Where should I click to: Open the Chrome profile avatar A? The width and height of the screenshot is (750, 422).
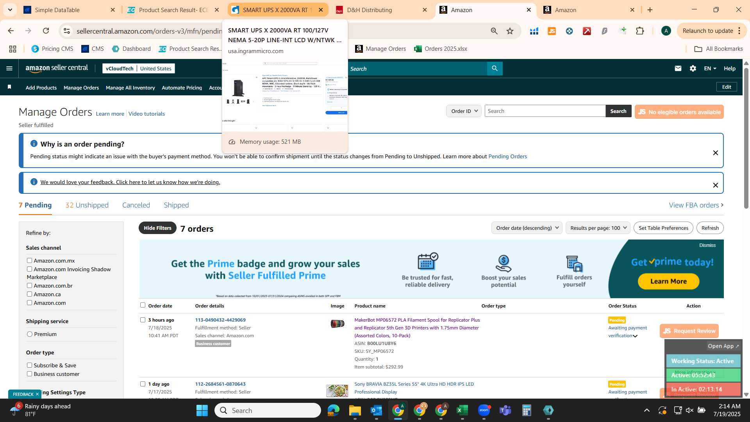coord(666,31)
